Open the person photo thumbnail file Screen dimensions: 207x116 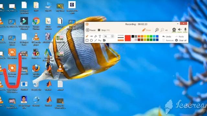(24, 102)
